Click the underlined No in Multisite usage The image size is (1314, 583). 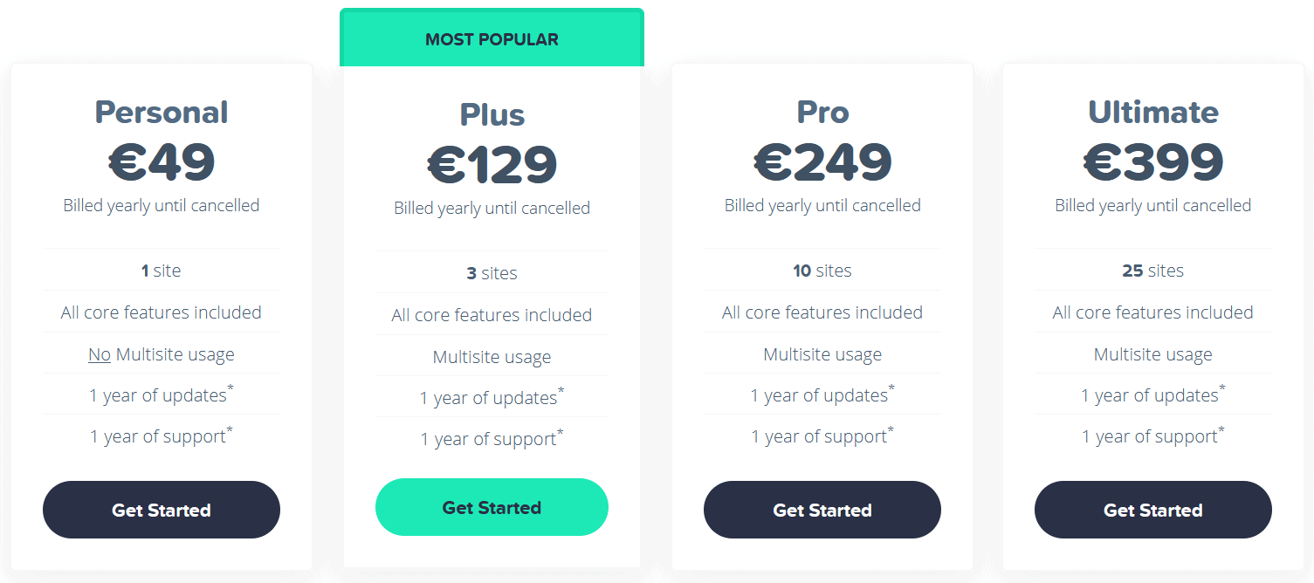[99, 354]
